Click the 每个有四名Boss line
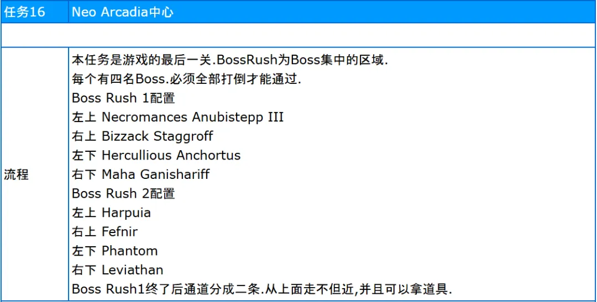 tap(186, 79)
